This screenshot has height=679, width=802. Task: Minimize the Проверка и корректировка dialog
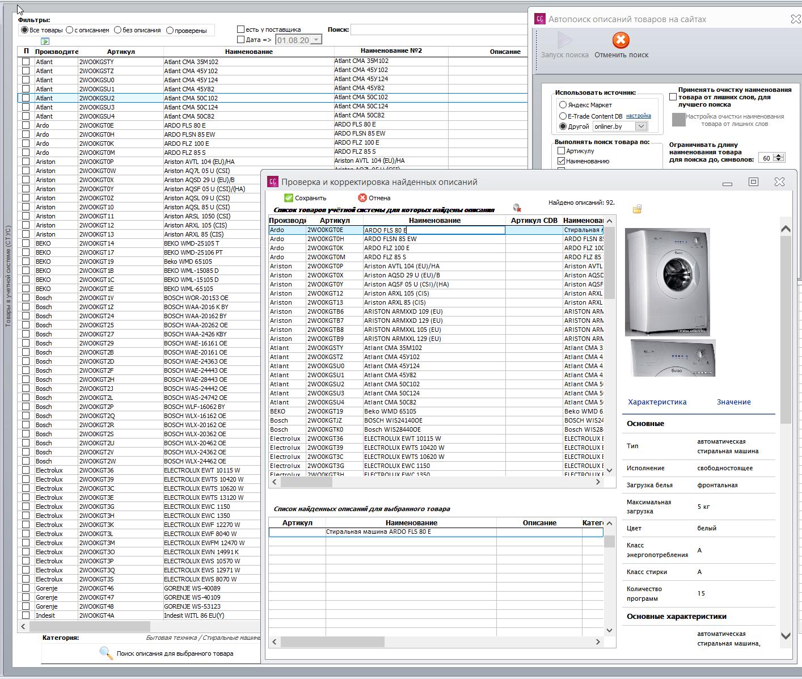pyautogui.click(x=728, y=183)
